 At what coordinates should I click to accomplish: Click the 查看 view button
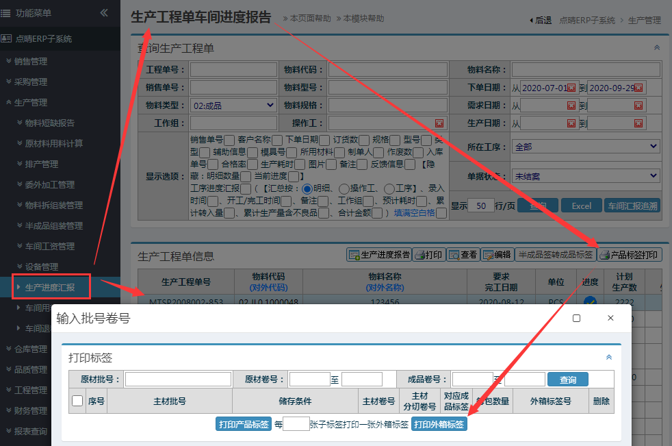[463, 255]
